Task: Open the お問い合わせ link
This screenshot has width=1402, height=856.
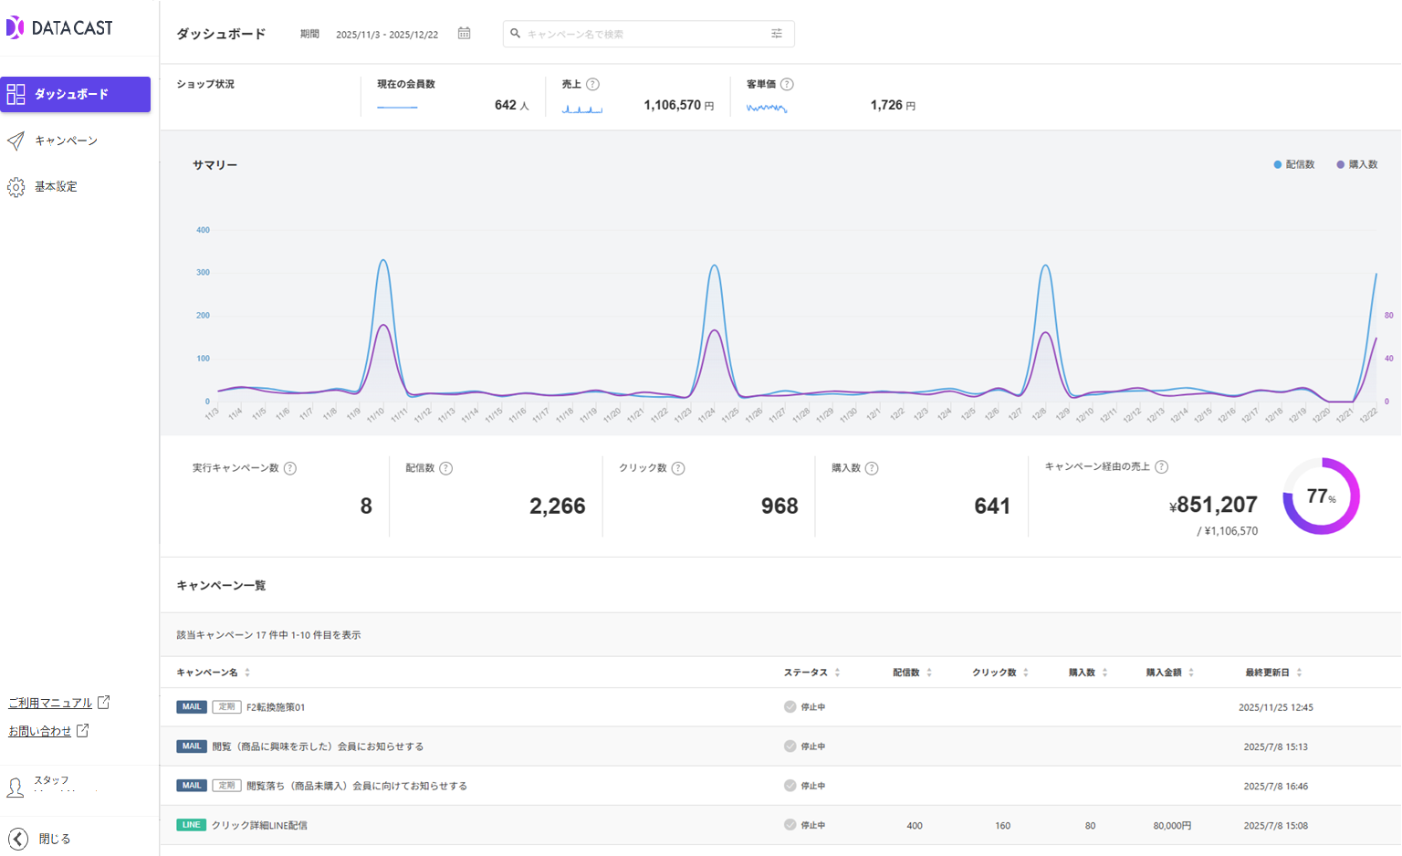Action: coord(40,731)
